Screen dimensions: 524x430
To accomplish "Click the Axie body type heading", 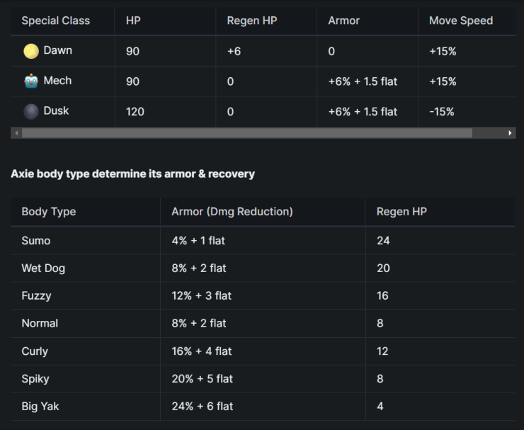I will pyautogui.click(x=132, y=174).
